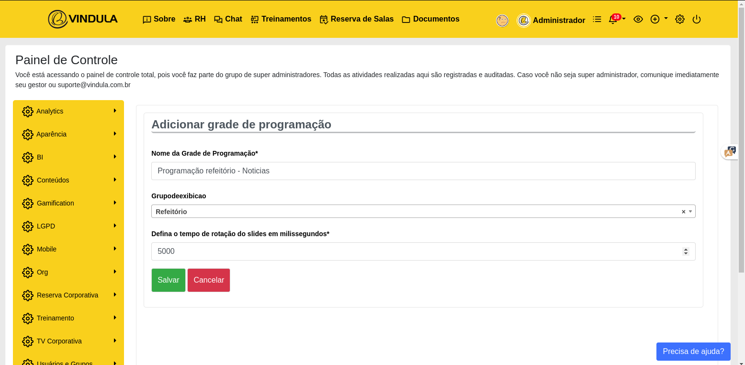Screen dimensions: 745x365
Task: Open the header settings gear
Action: (x=680, y=19)
